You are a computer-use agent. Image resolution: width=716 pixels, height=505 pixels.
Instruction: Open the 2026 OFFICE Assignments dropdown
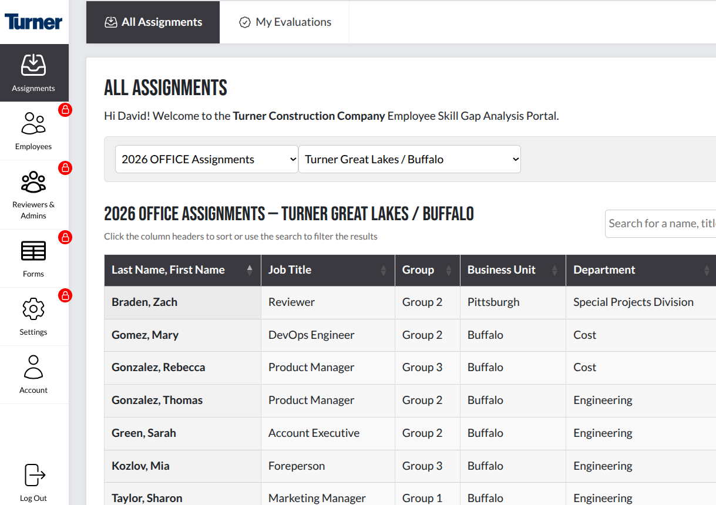pos(207,159)
